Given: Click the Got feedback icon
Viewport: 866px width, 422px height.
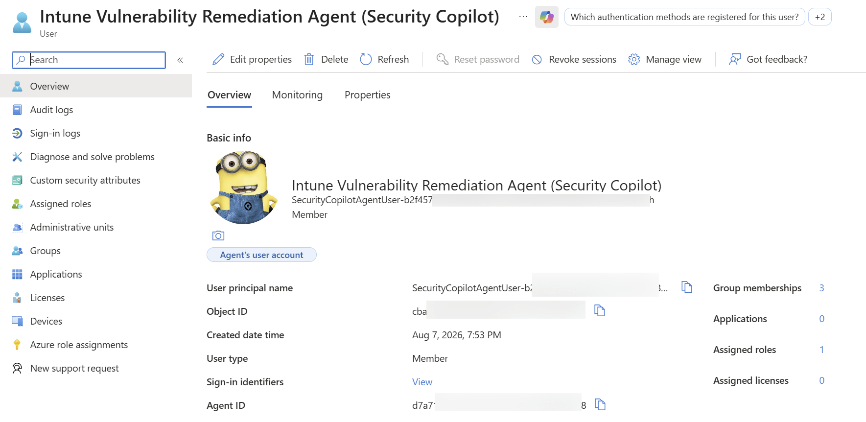Looking at the screenshot, I should (735, 59).
